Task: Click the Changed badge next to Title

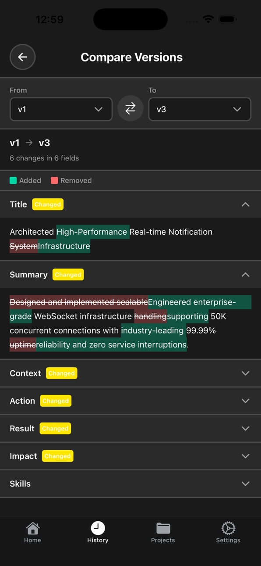Action: [x=48, y=204]
